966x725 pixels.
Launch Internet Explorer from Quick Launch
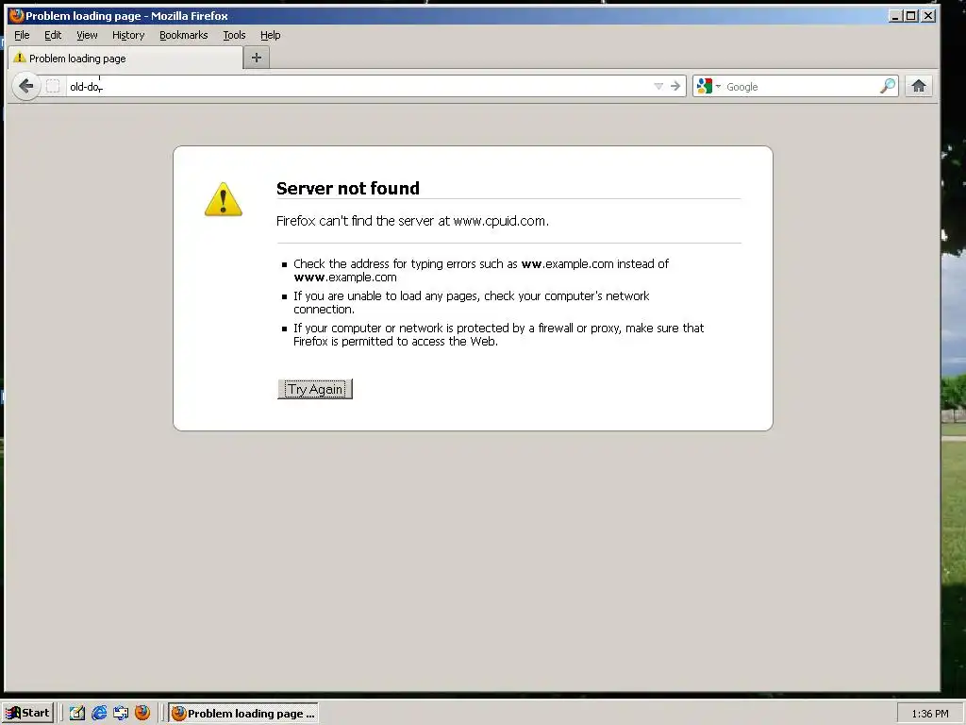pos(99,714)
